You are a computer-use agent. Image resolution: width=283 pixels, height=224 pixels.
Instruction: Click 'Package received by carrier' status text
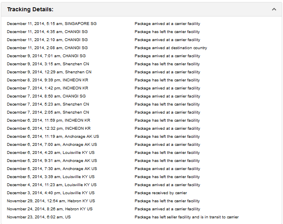coord(161,193)
